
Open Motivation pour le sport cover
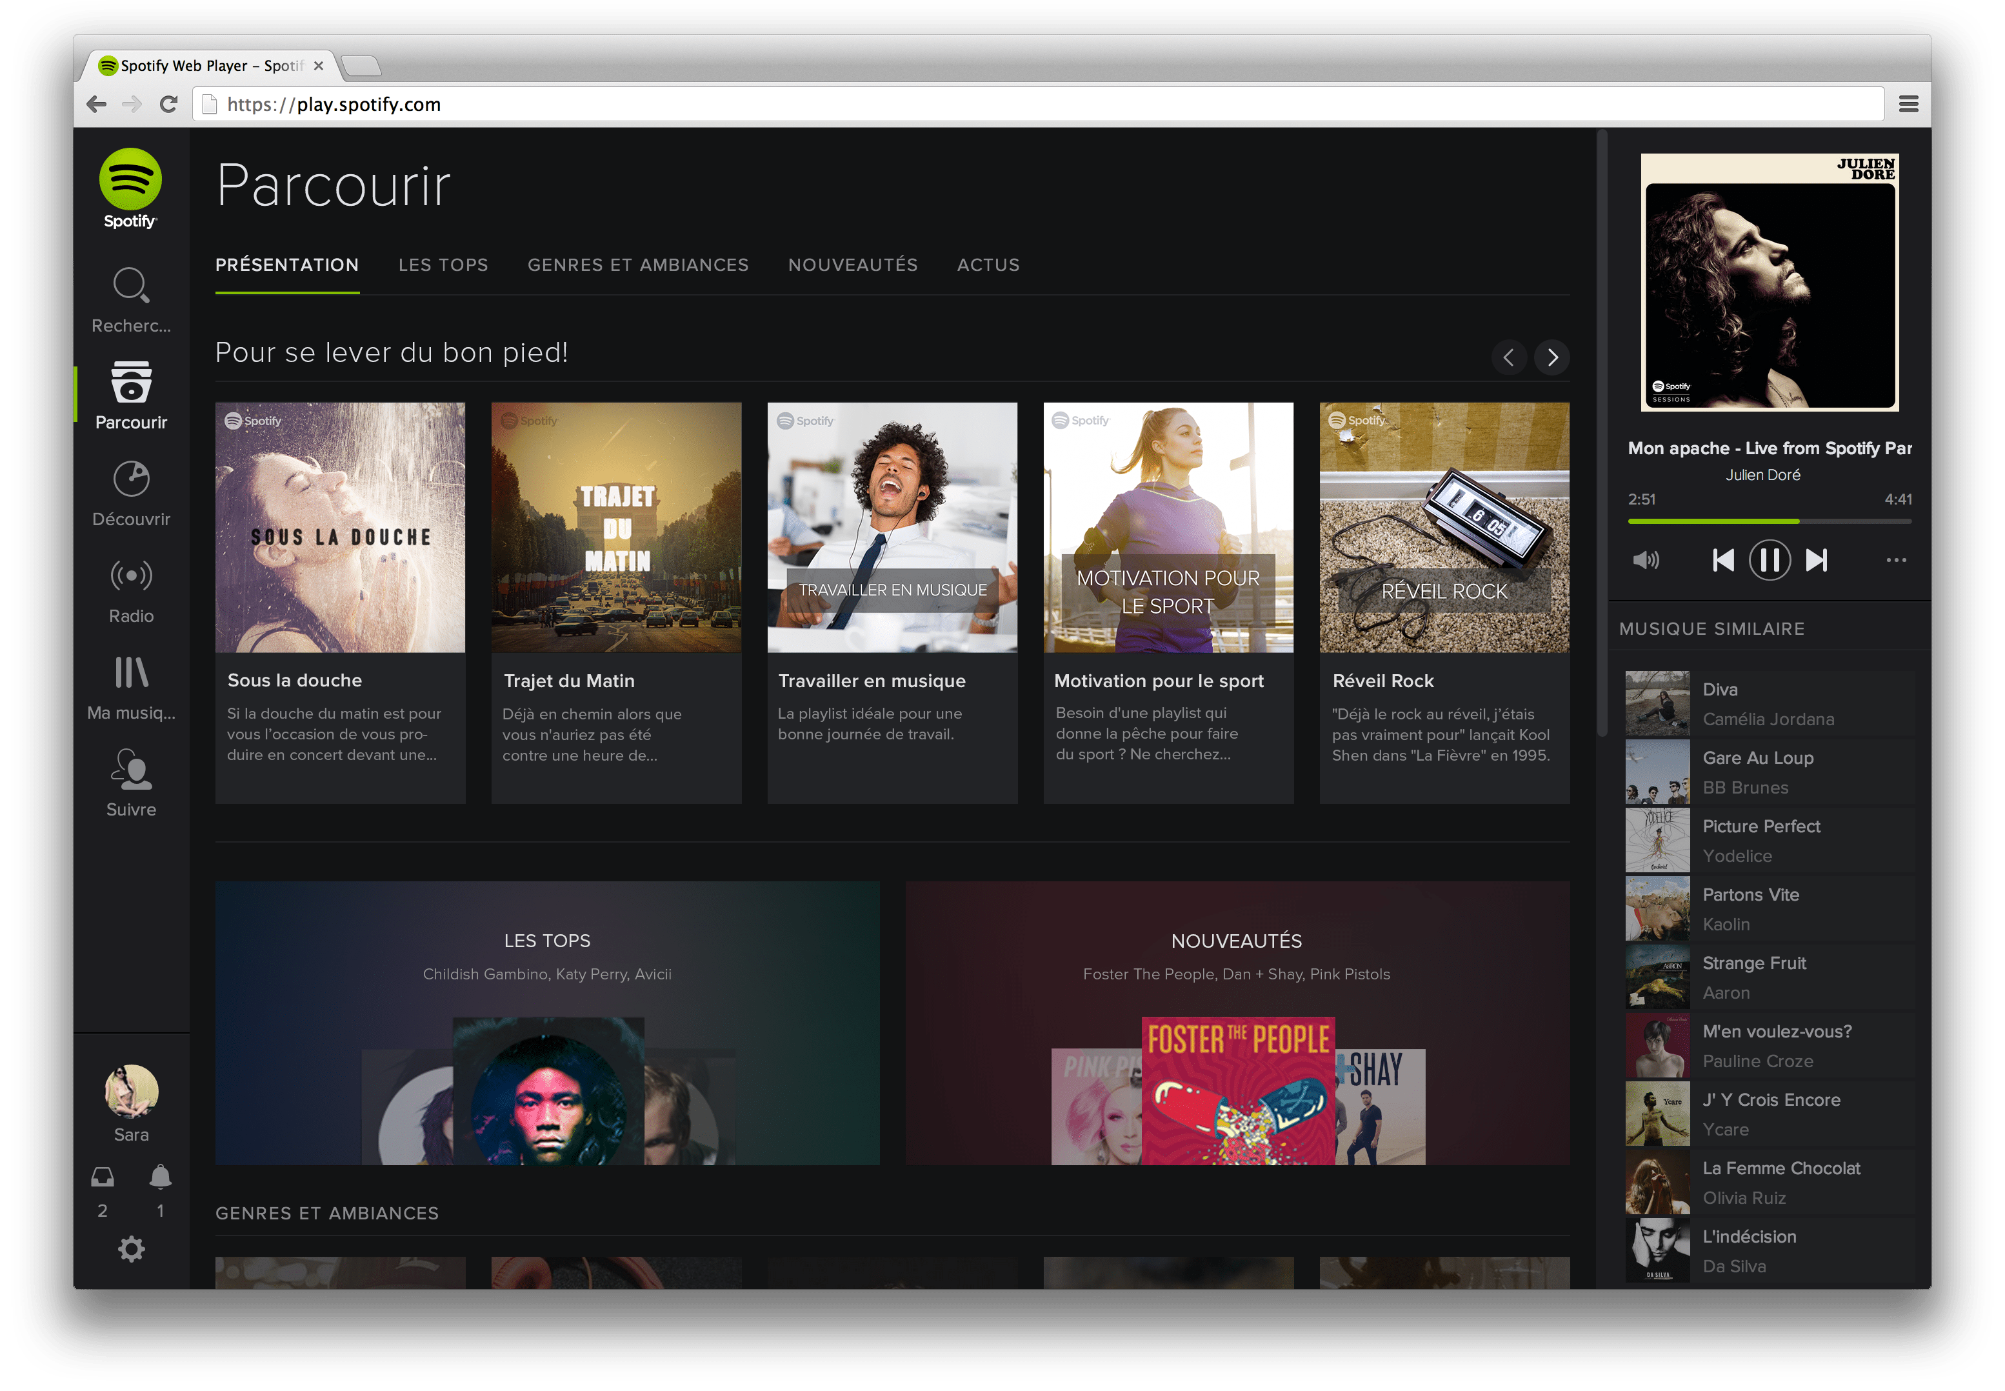(x=1168, y=527)
